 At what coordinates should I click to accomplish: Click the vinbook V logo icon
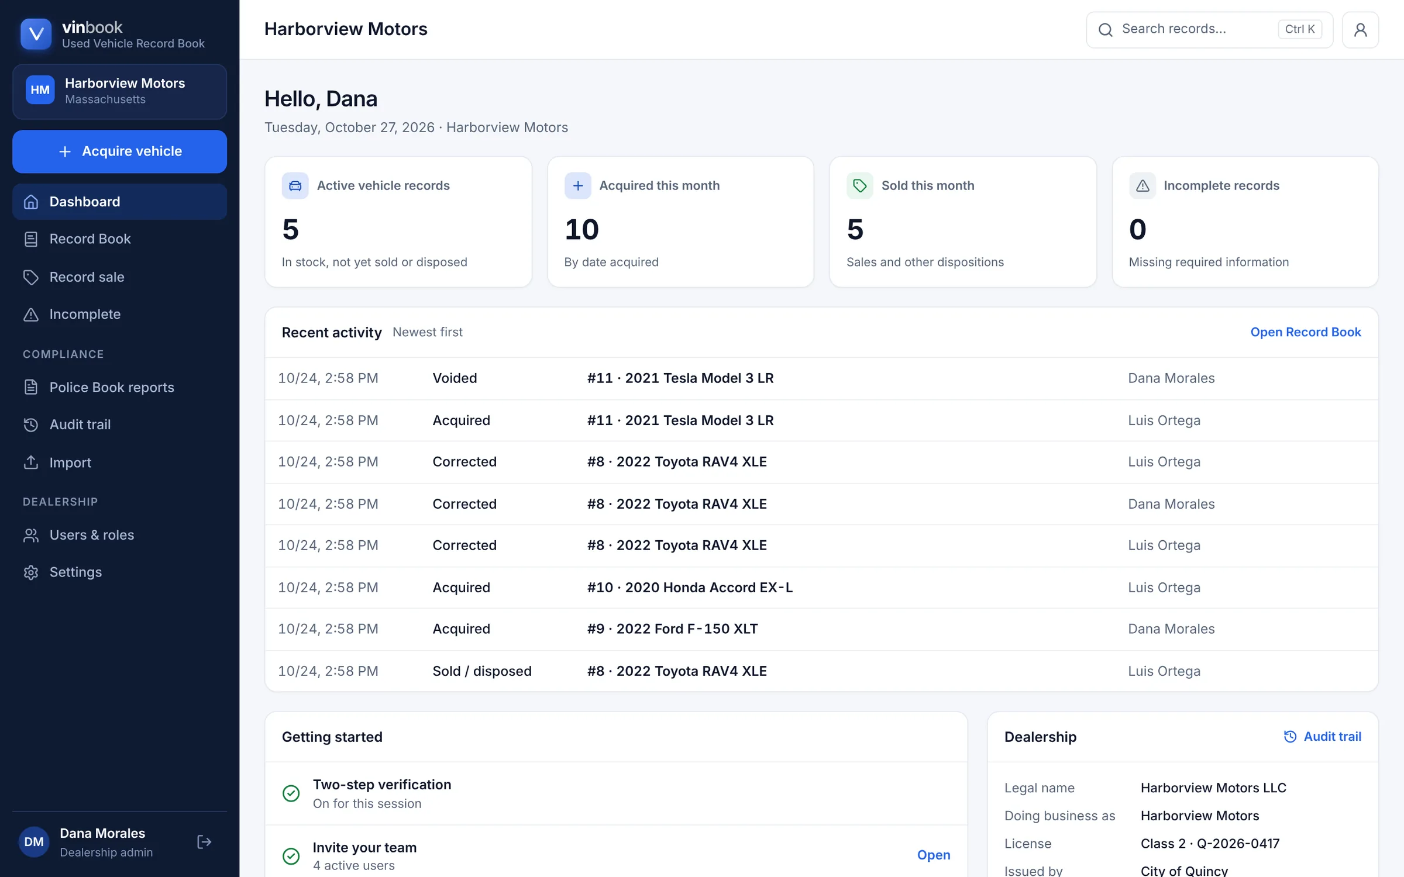36,34
